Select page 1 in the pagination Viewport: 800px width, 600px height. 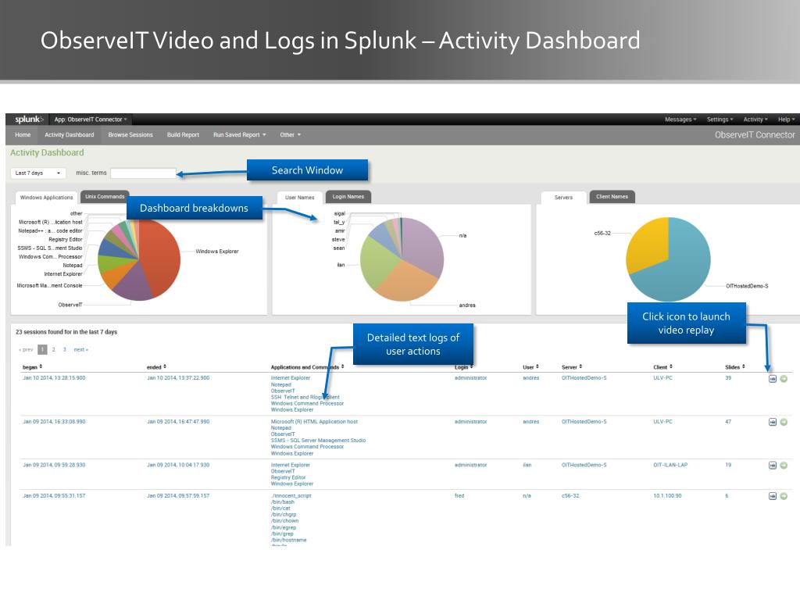[42, 350]
